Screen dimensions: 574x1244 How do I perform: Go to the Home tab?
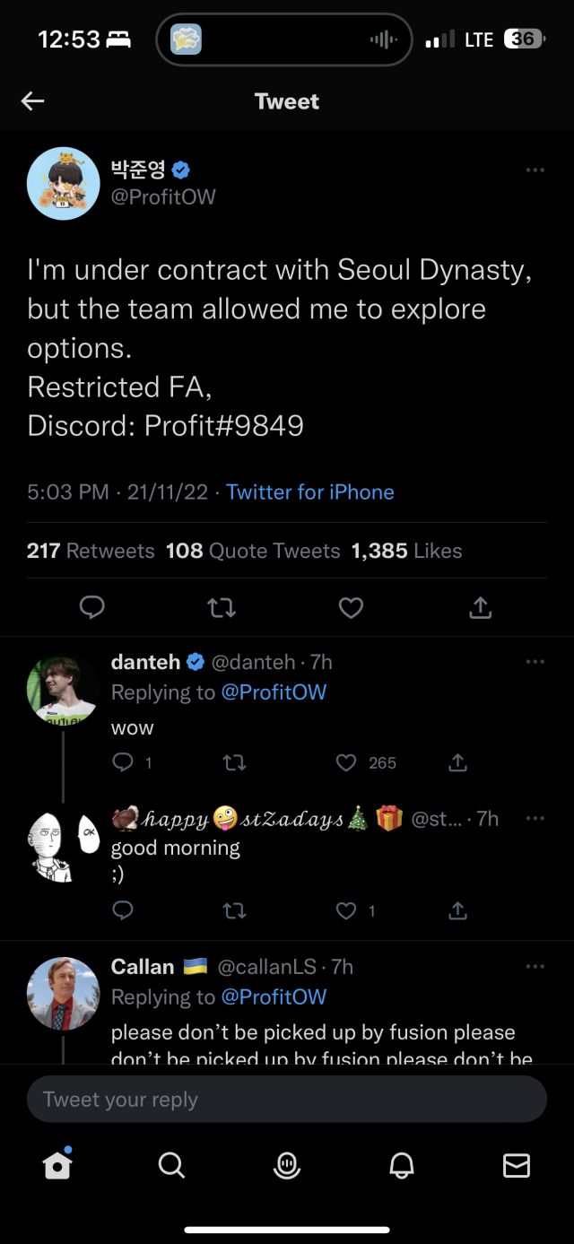click(57, 1164)
